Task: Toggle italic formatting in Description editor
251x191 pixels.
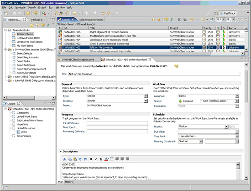Action: coord(96,159)
